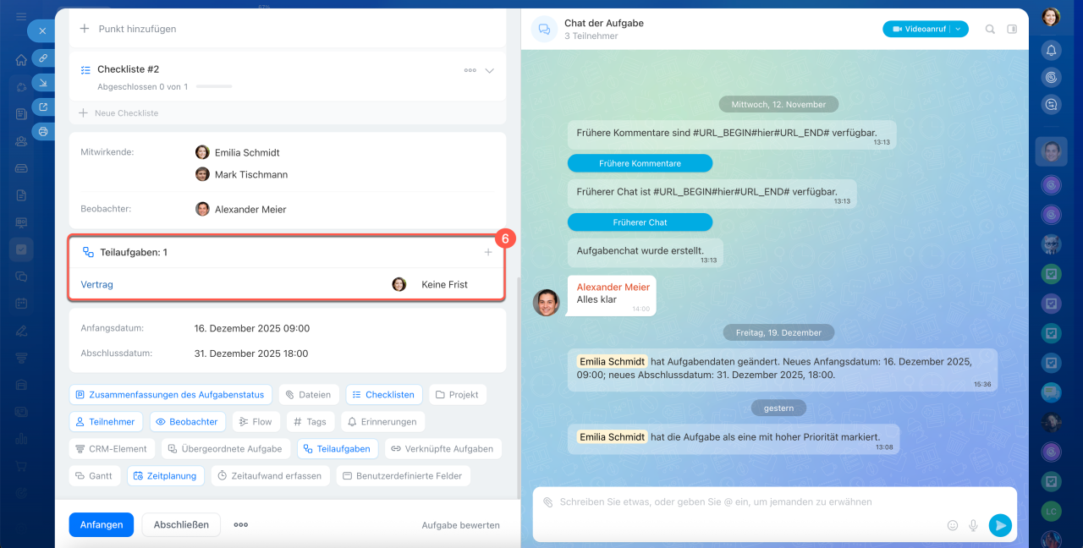Toggle the Checklisten field chip
Viewport: 1083px width, 548px height.
383,395
